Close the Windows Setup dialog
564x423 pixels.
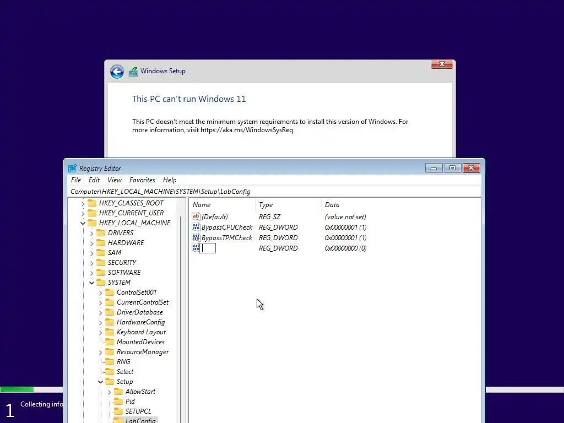point(442,64)
